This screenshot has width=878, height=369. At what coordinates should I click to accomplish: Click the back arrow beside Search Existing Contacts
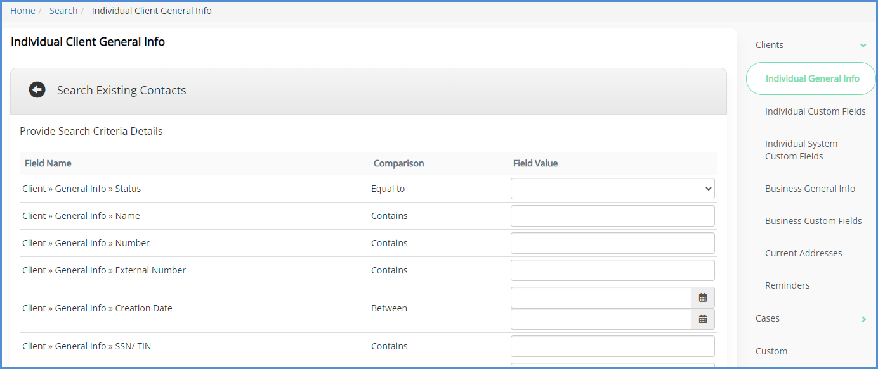37,90
